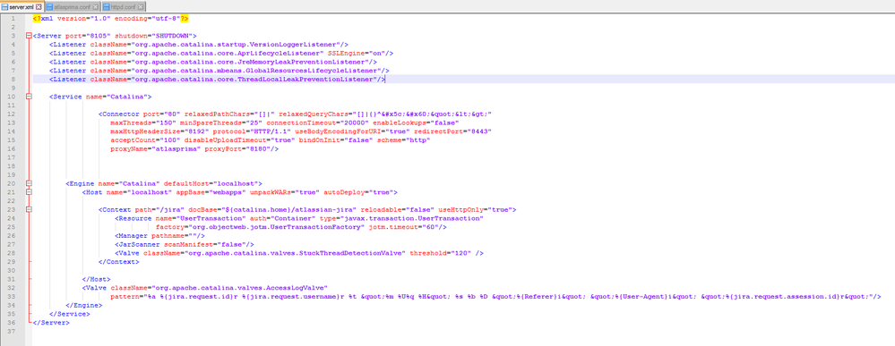Image resolution: width=895 pixels, height=346 pixels.
Task: Click the proxyName value "atlasprima"
Action: click(176, 148)
